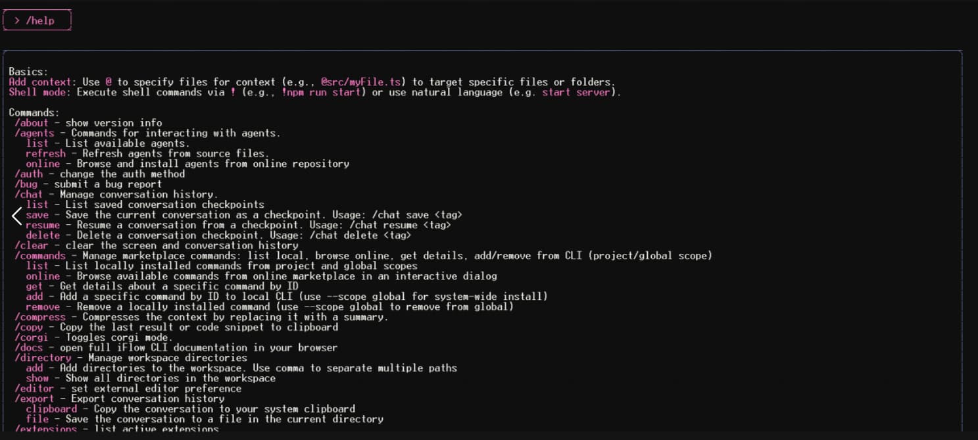This screenshot has width=978, height=440.
Task: Click the /bug command label
Action: tap(26, 184)
